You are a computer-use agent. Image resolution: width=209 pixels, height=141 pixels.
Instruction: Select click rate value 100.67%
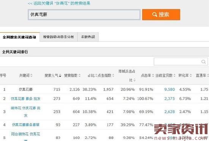tap(145, 99)
